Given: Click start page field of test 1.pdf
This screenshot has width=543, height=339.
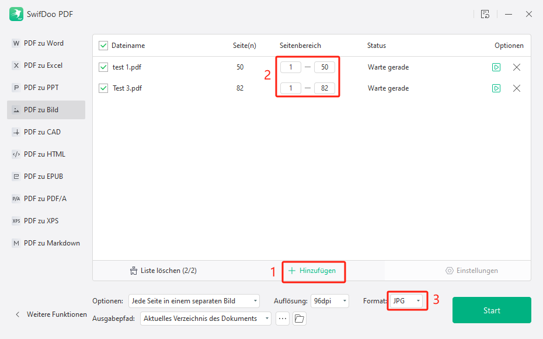Looking at the screenshot, I should click(291, 67).
